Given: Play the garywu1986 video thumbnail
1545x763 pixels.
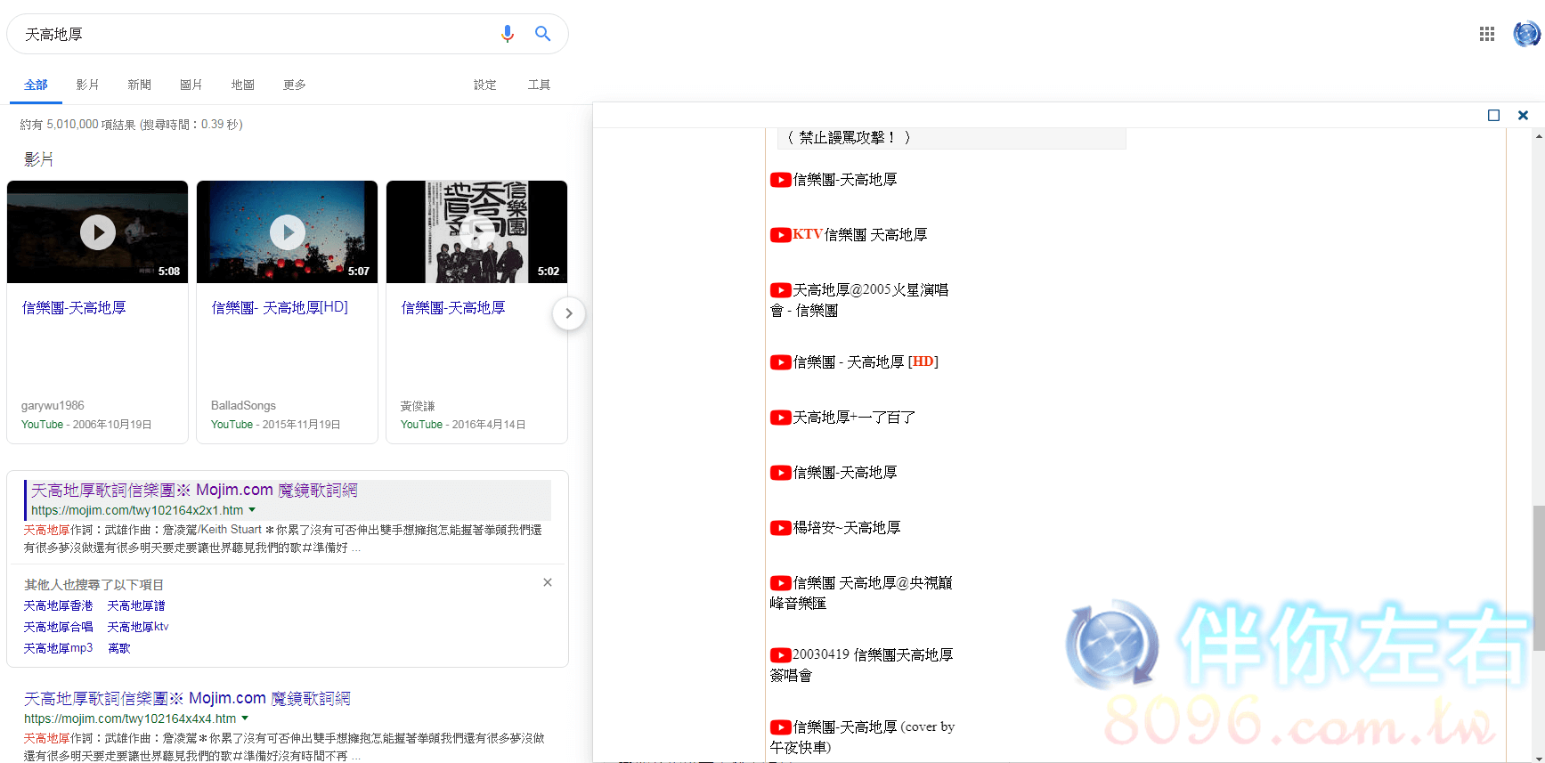Looking at the screenshot, I should click(x=98, y=232).
